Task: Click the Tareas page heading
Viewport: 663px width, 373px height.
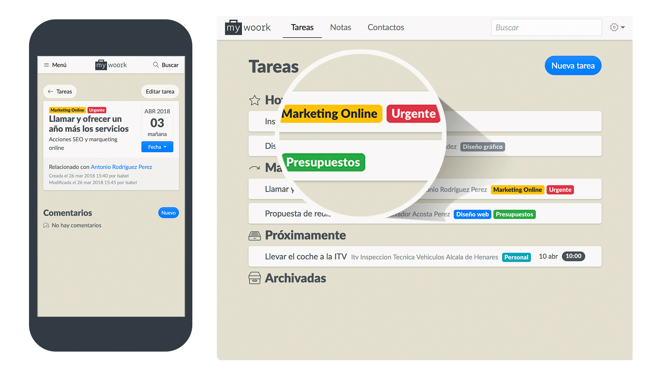Action: pos(273,67)
